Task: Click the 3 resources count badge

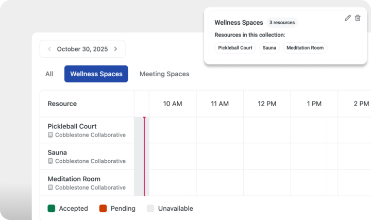Action: (282, 23)
